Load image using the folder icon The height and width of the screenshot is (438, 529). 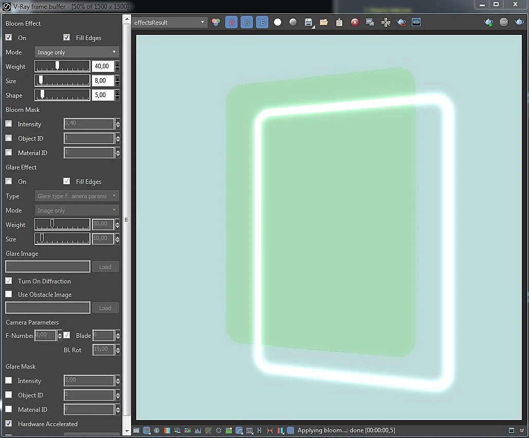click(x=324, y=22)
